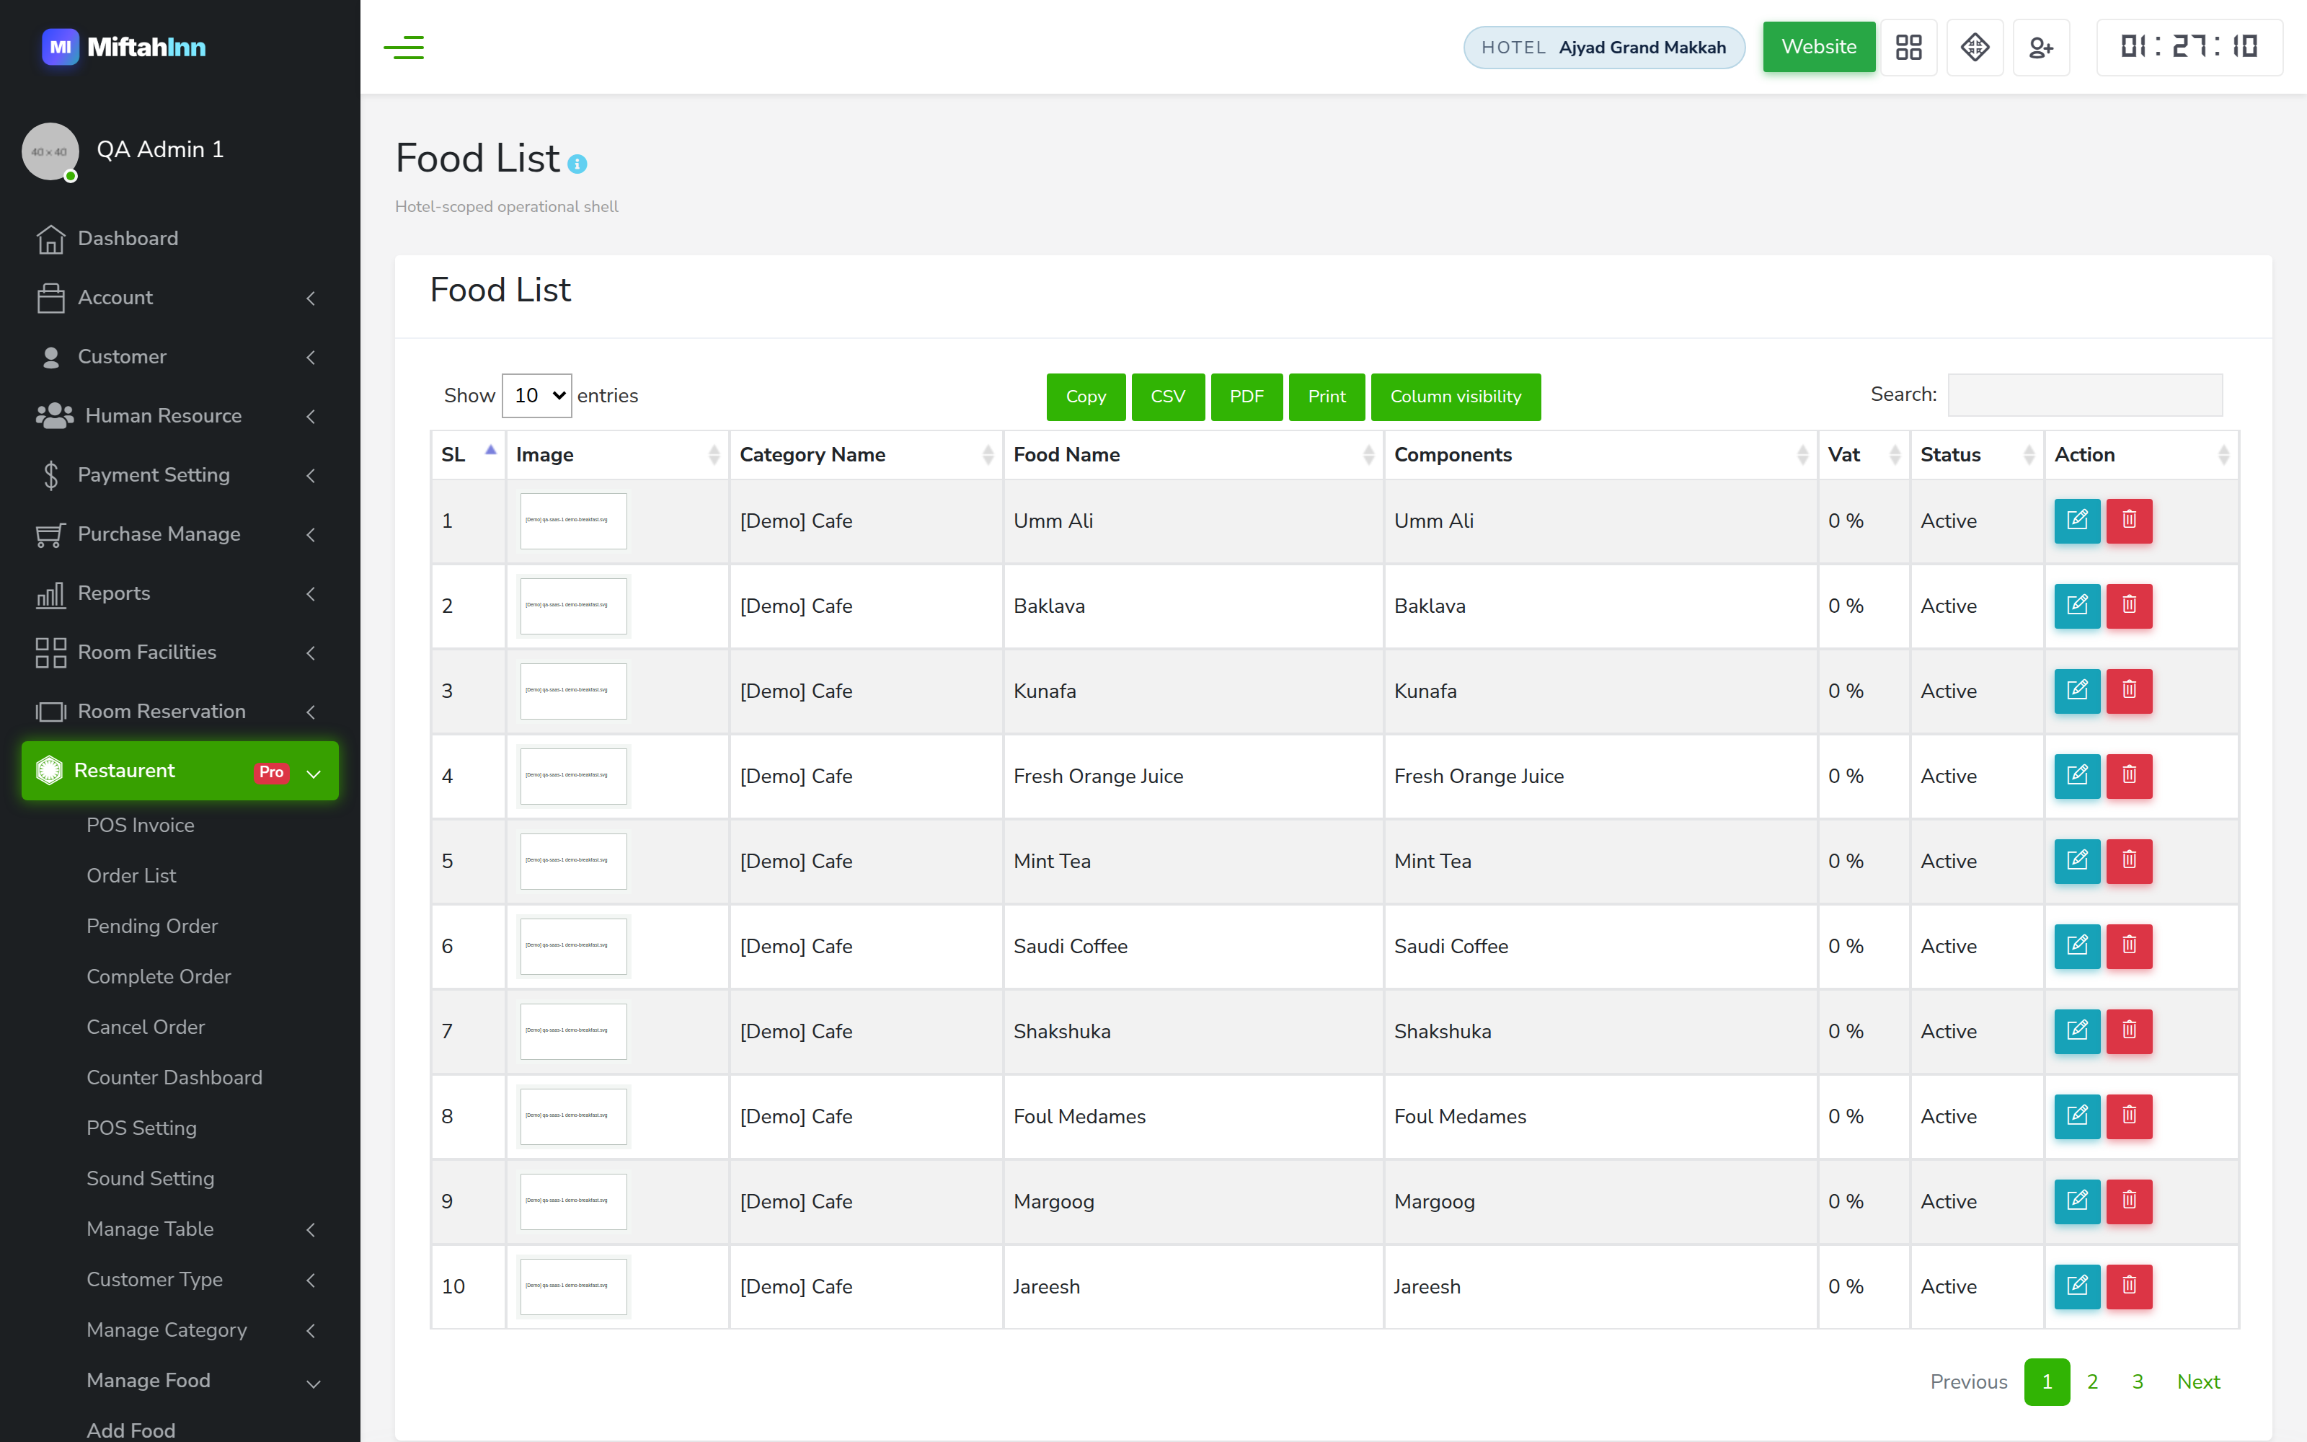This screenshot has height=1442, width=2307.
Task: Export table as CSV
Action: 1168,397
